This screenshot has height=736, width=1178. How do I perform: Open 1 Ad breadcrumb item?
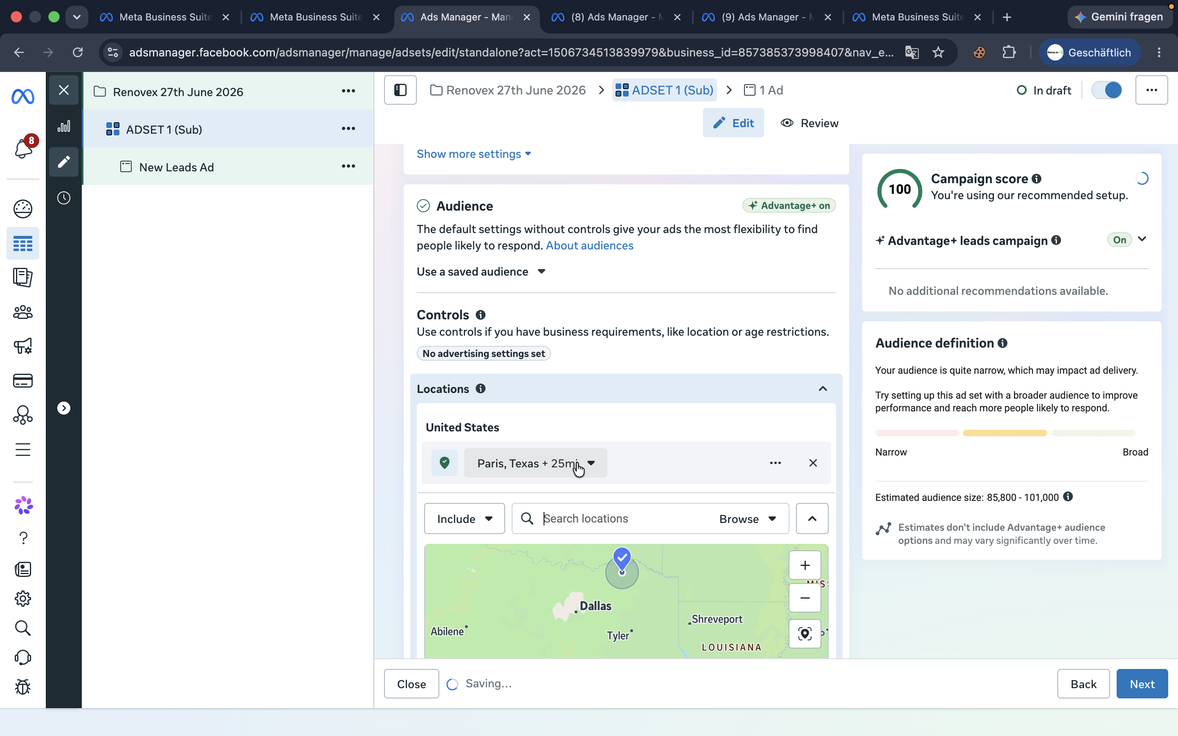[763, 90]
